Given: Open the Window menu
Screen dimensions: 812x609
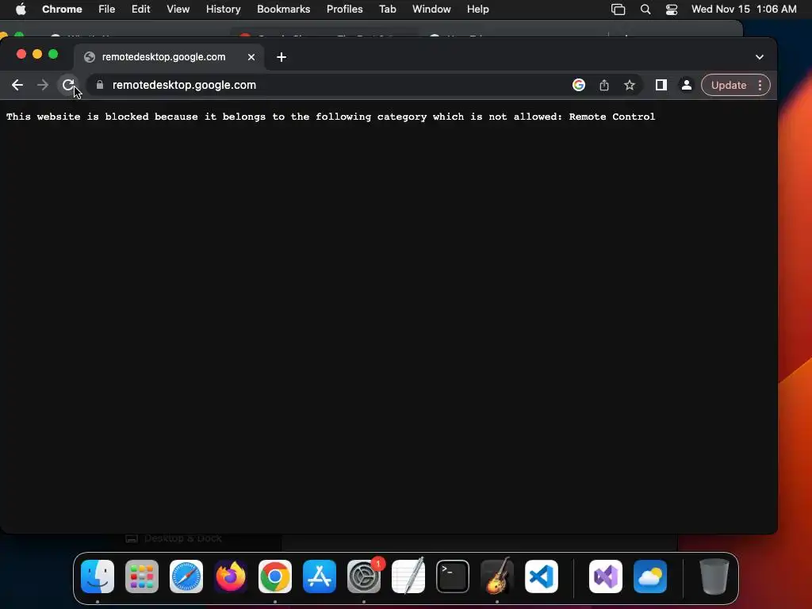Looking at the screenshot, I should (431, 9).
